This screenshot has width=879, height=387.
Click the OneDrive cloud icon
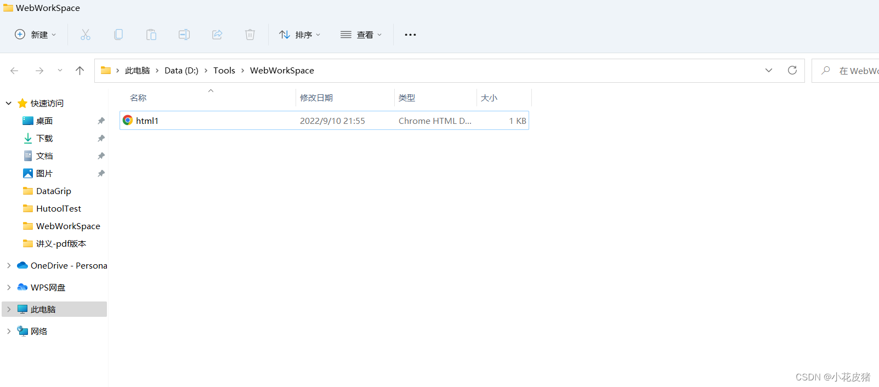tap(22, 265)
